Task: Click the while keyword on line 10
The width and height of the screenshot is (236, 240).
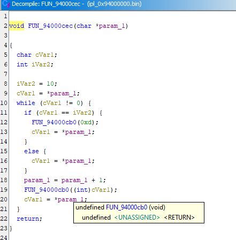Action: point(26,103)
